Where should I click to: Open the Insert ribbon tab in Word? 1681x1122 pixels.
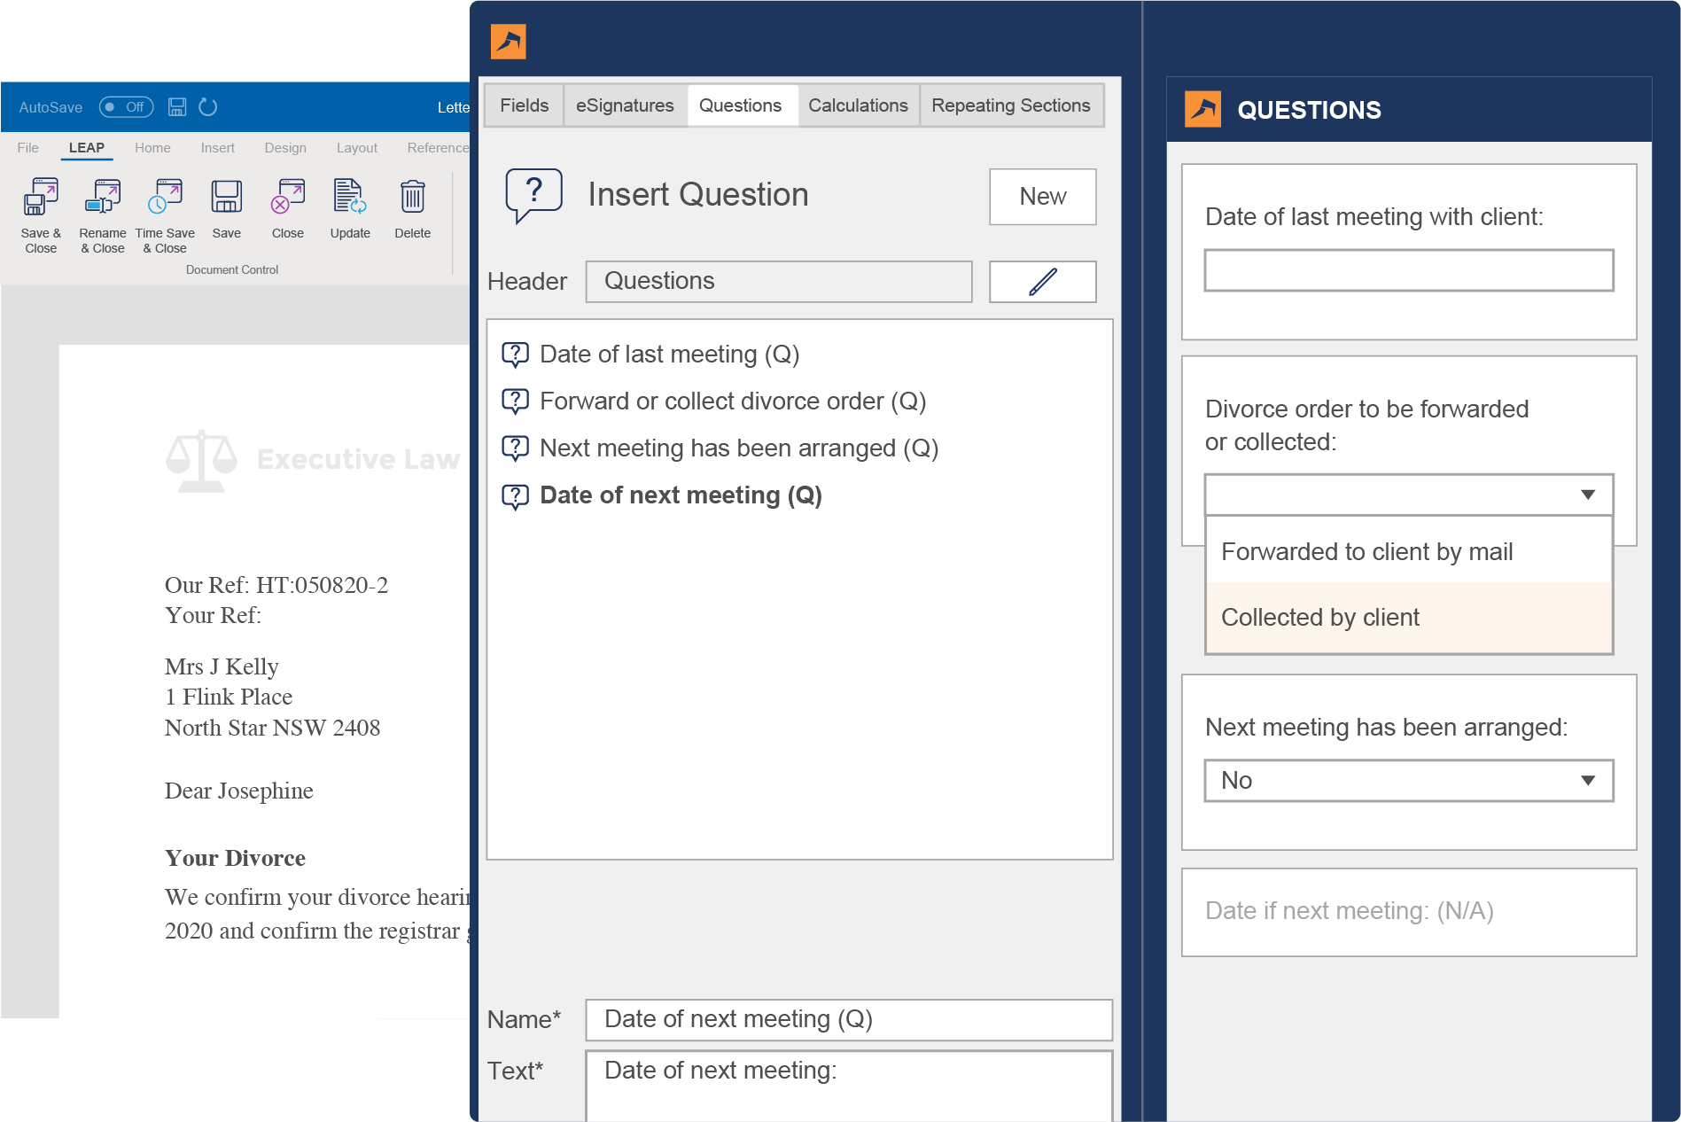[218, 148]
